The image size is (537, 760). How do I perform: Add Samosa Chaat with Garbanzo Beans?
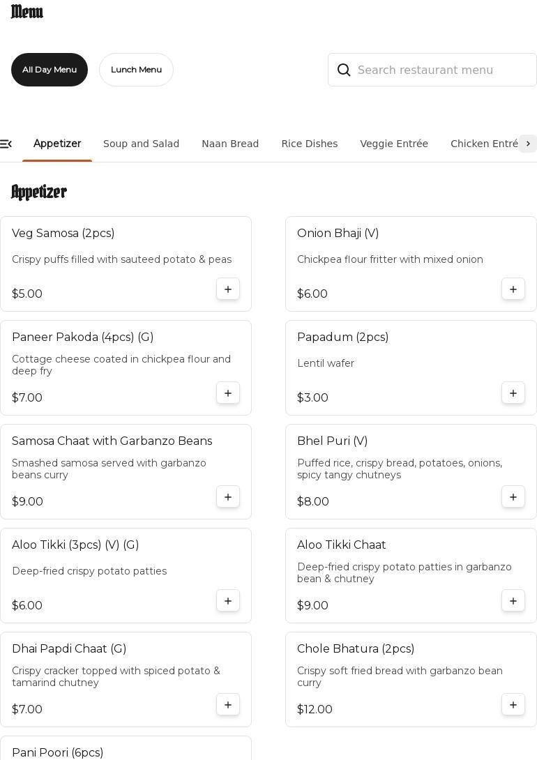coord(228,497)
